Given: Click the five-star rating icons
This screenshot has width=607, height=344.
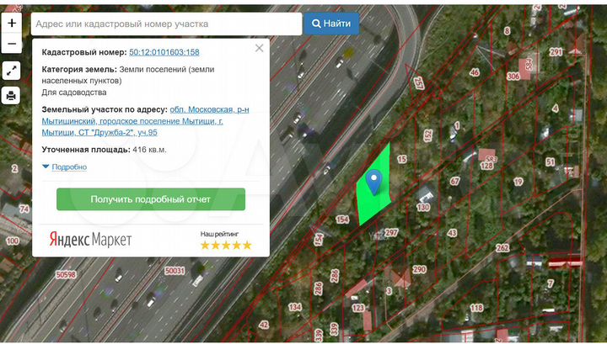Looking at the screenshot, I should 226,245.
